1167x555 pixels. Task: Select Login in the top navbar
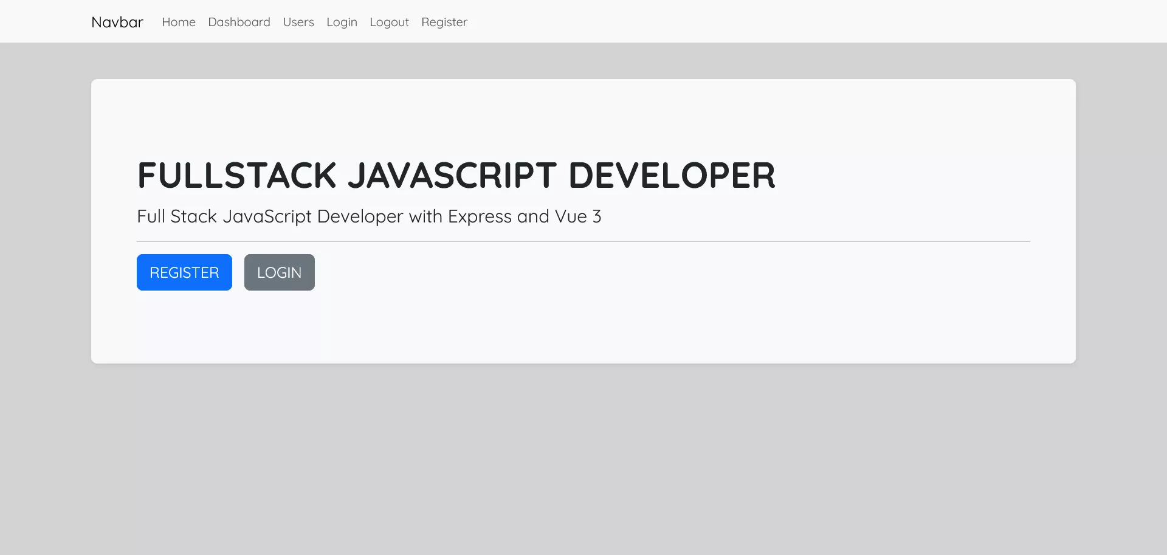click(342, 22)
